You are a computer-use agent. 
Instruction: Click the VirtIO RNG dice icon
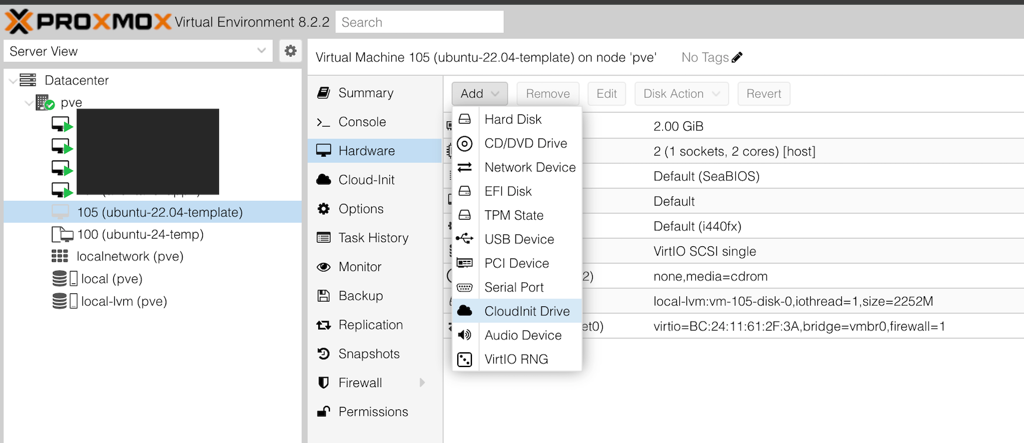[x=465, y=359]
